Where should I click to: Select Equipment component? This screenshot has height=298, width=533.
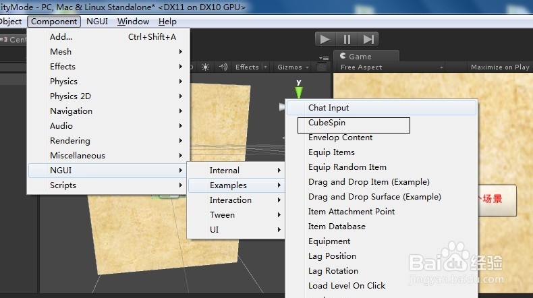tap(381, 241)
